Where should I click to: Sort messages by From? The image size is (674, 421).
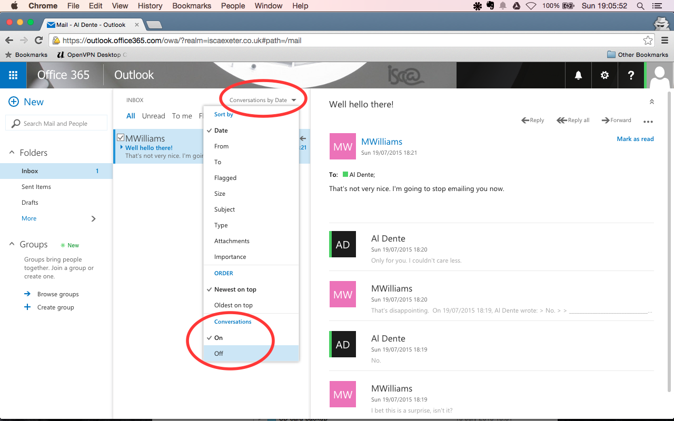pos(251,146)
